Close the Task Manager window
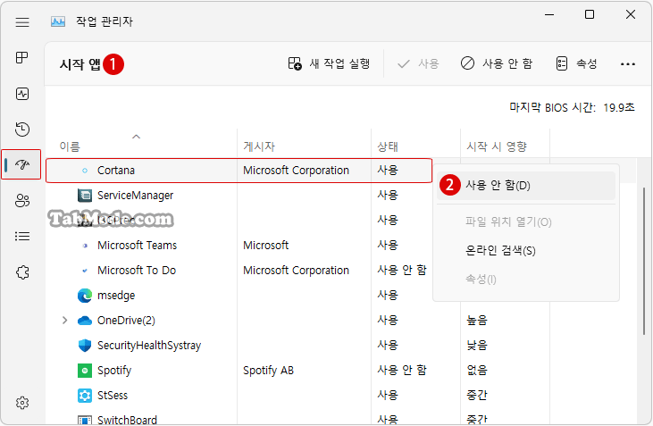Viewport: 653px width, 426px height. (631, 14)
